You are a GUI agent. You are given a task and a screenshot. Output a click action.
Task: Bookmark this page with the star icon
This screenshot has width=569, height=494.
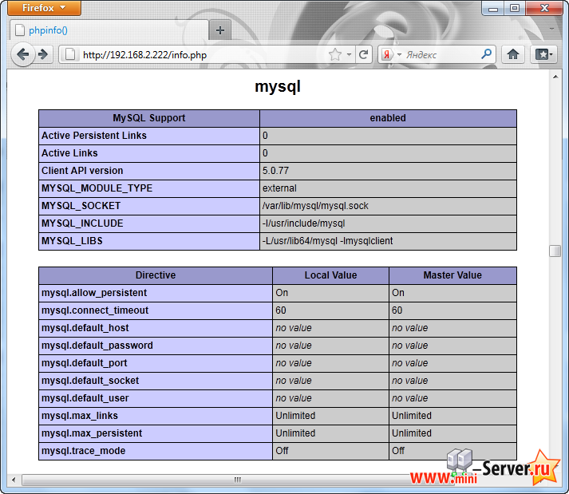335,55
